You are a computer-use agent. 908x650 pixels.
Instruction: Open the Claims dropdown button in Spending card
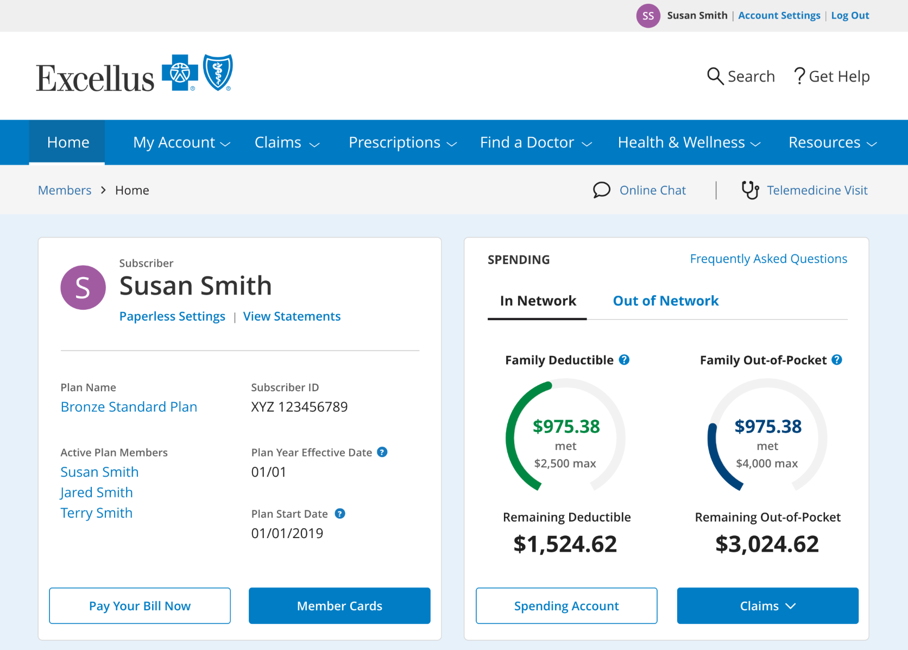click(767, 605)
